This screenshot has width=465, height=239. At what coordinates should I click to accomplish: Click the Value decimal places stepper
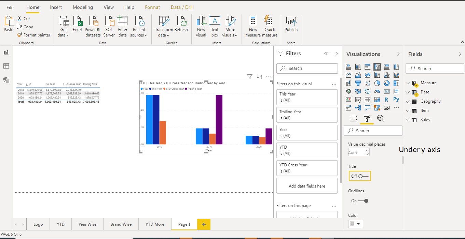367,153
